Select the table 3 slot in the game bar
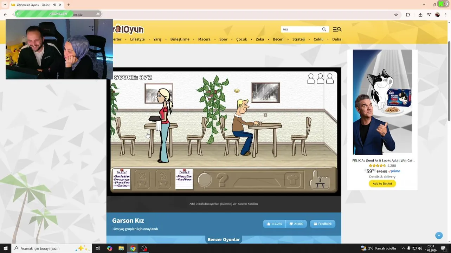This screenshot has width=451, height=253. point(163,179)
